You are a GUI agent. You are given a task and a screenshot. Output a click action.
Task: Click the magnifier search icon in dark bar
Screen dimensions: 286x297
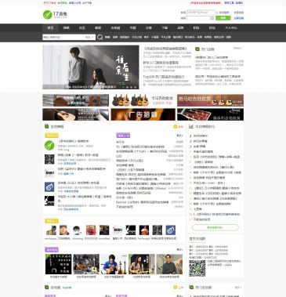click(x=100, y=37)
